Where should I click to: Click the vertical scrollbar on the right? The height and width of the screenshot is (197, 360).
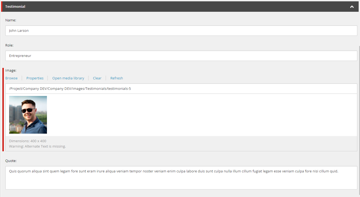point(359,120)
